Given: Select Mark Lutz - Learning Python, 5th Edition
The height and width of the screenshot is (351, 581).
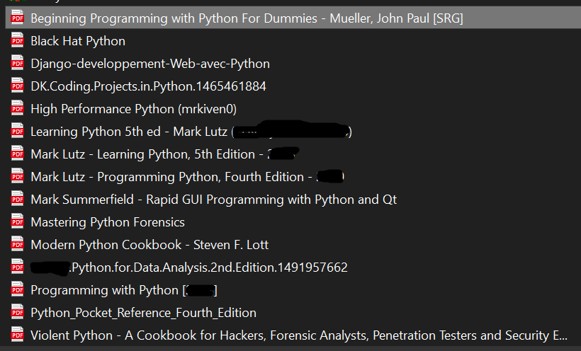Looking at the screenshot, I should coord(165,154).
